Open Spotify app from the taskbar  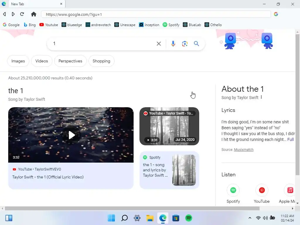click(x=188, y=218)
